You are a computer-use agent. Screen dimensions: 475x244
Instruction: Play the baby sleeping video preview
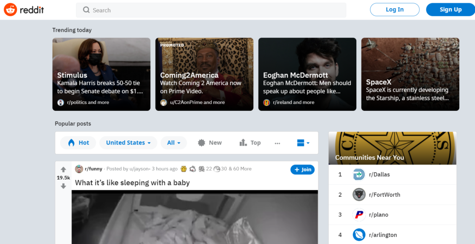[x=195, y=217]
